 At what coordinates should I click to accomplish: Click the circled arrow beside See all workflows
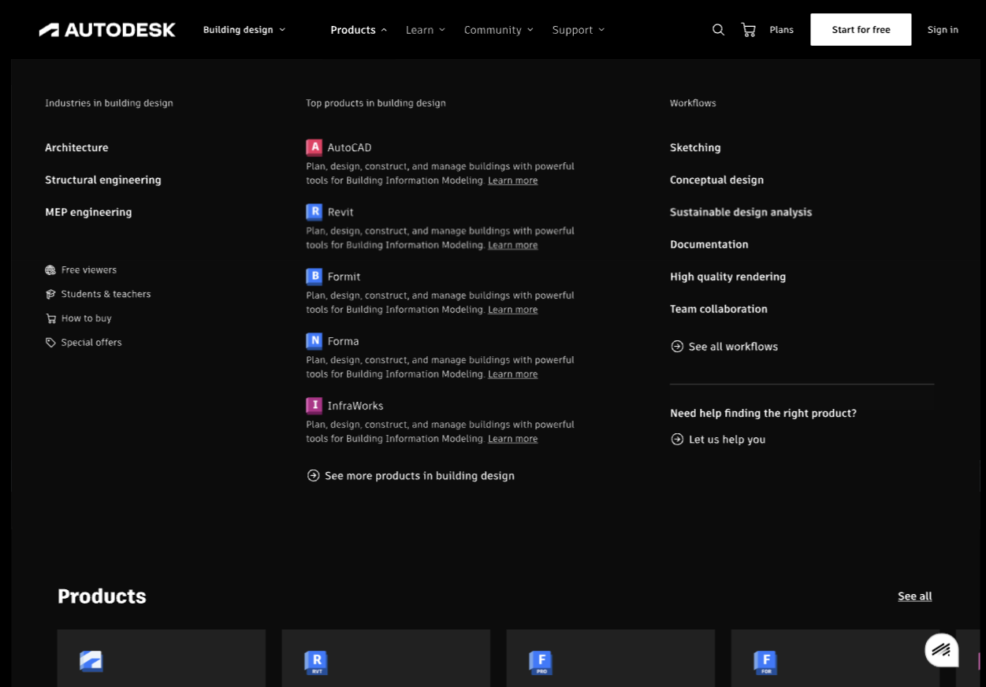(677, 347)
